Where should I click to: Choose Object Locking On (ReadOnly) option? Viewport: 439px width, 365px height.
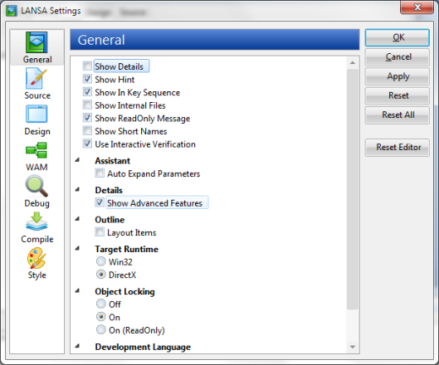coord(101,329)
